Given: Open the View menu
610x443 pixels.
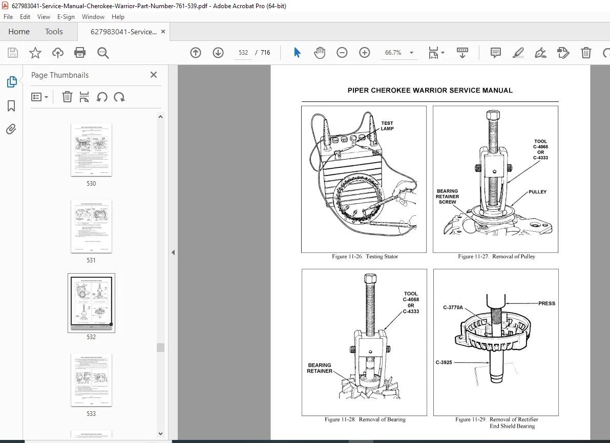Looking at the screenshot, I should click(x=44, y=17).
